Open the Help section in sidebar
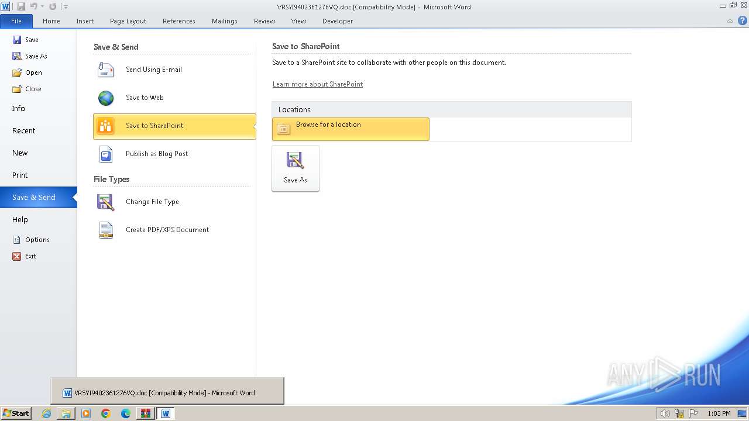This screenshot has height=421, width=749. 20,220
